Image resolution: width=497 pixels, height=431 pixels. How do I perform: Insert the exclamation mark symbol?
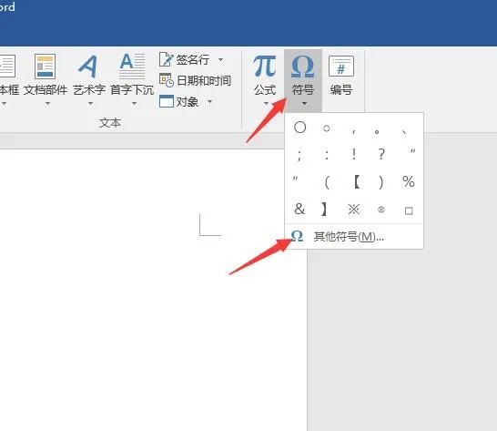[x=354, y=154]
